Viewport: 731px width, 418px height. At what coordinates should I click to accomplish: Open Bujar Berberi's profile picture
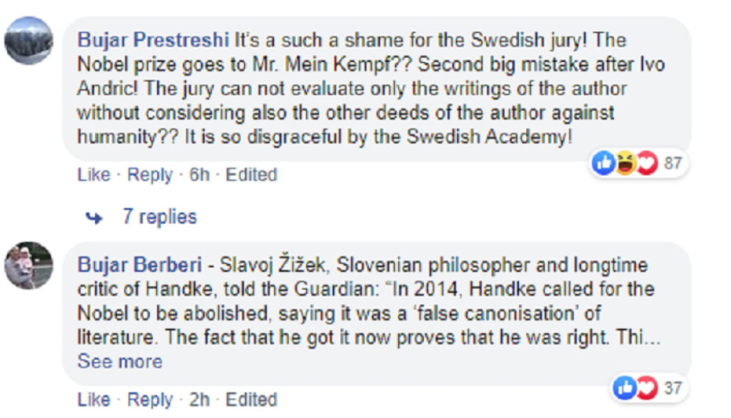point(29,265)
